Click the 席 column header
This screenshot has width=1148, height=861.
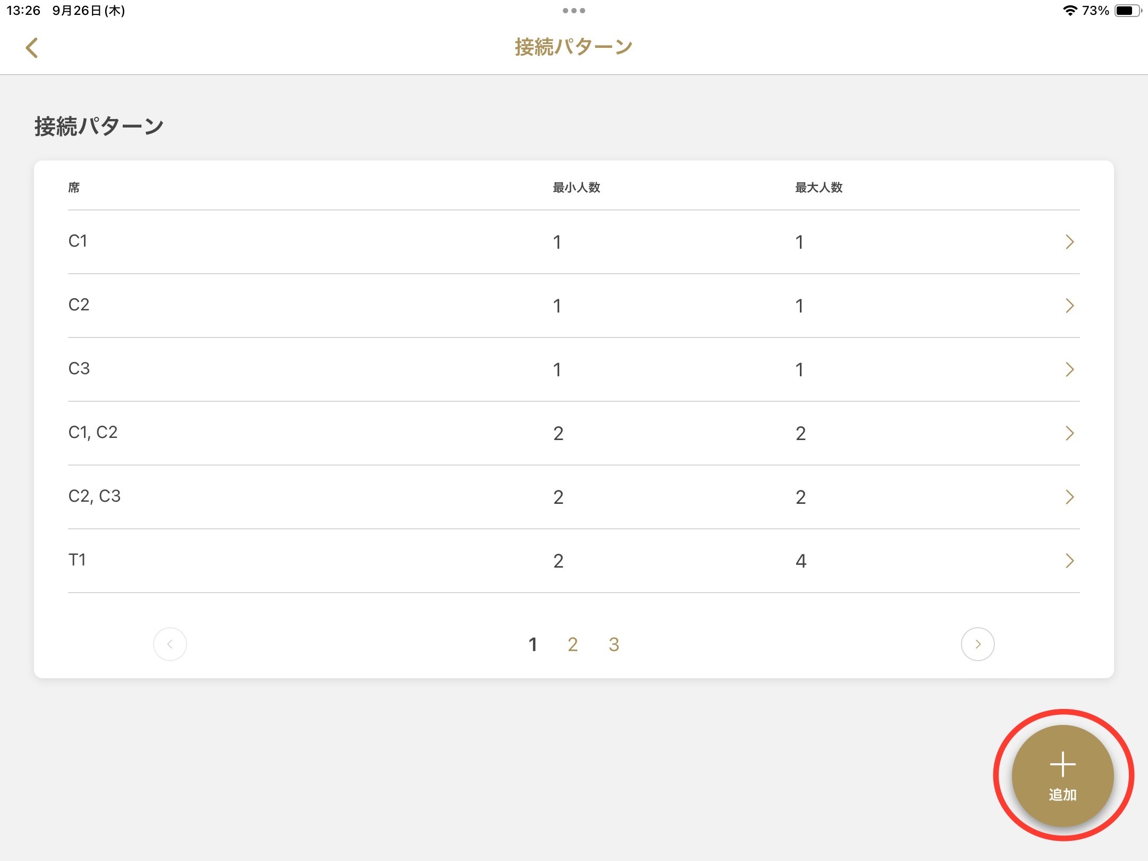[x=74, y=188]
